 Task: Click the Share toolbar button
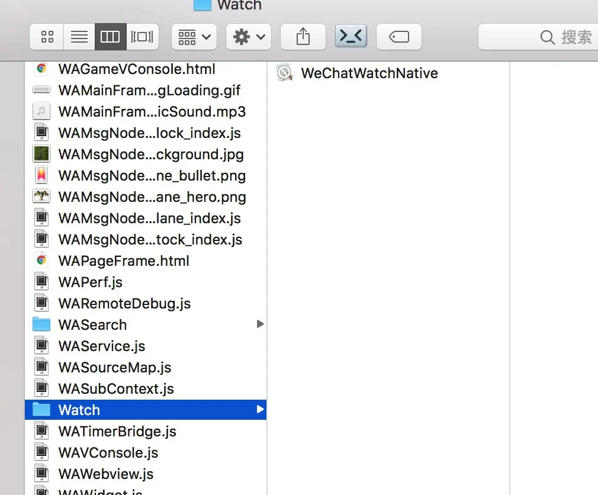pos(303,37)
